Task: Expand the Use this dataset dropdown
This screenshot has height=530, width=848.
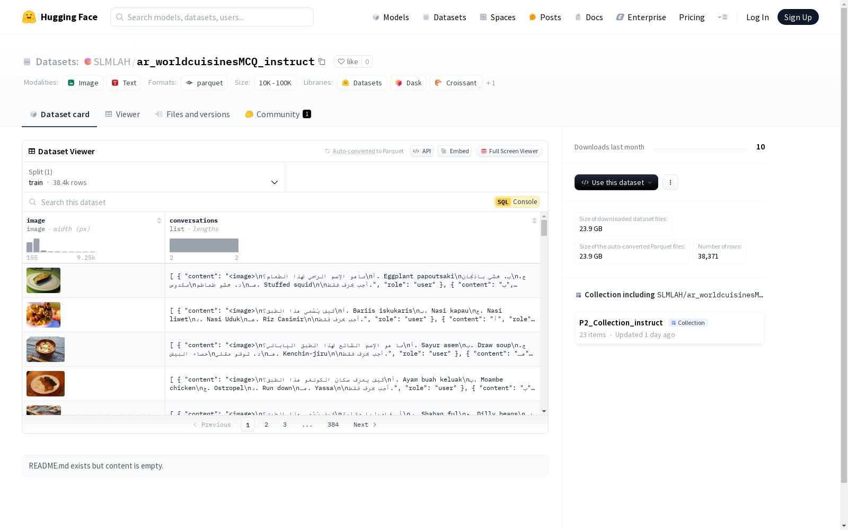Action: click(x=616, y=182)
